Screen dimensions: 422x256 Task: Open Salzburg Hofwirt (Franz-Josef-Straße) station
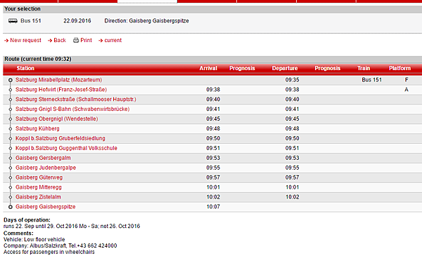click(61, 90)
